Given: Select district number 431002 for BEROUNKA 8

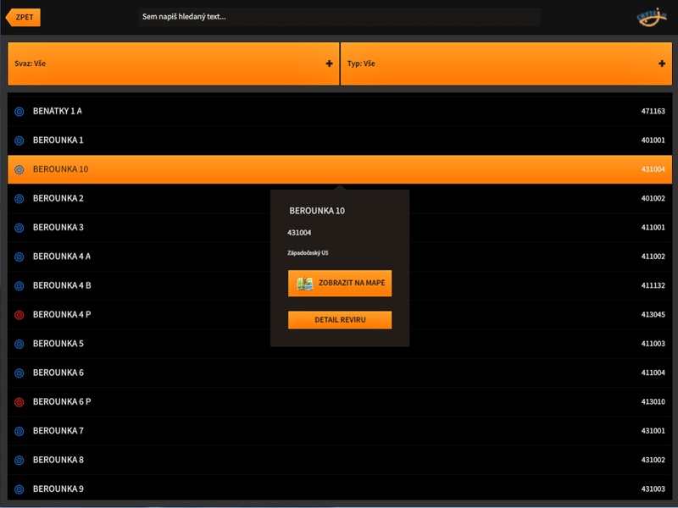Looking at the screenshot, I should (653, 460).
